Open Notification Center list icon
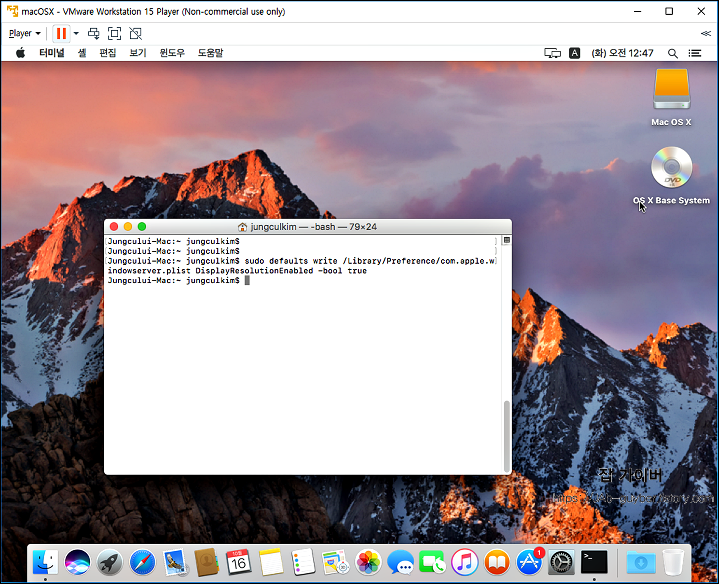The image size is (719, 584). tap(695, 53)
